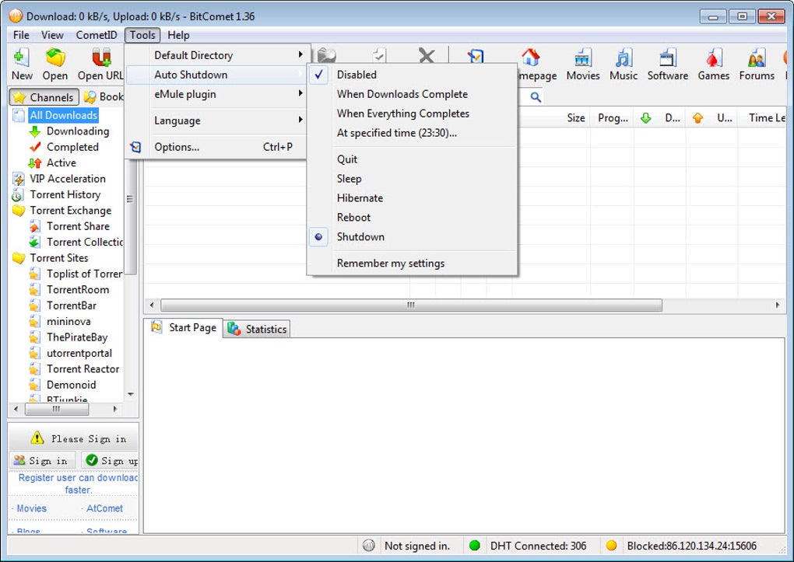
Task: Switch to the Start Page tab
Action: (x=184, y=328)
